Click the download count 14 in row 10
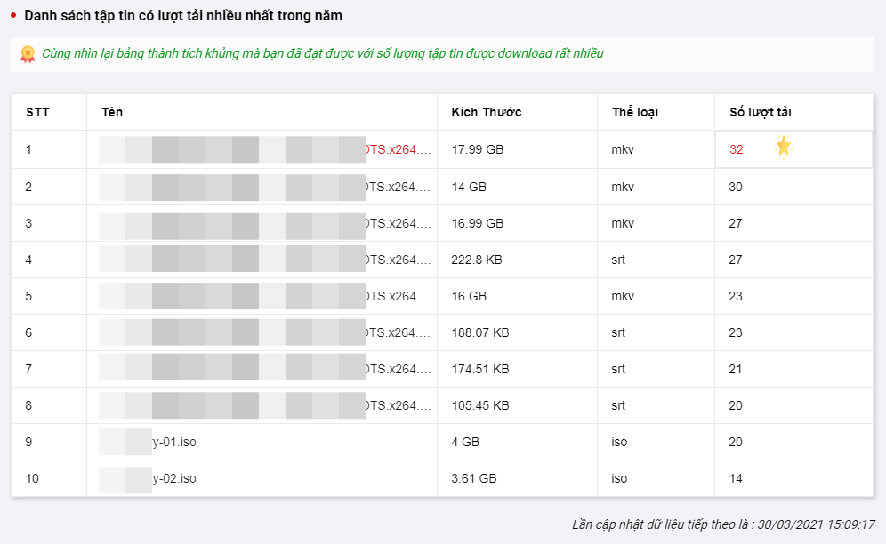This screenshot has height=544, width=886. pyautogui.click(x=736, y=478)
